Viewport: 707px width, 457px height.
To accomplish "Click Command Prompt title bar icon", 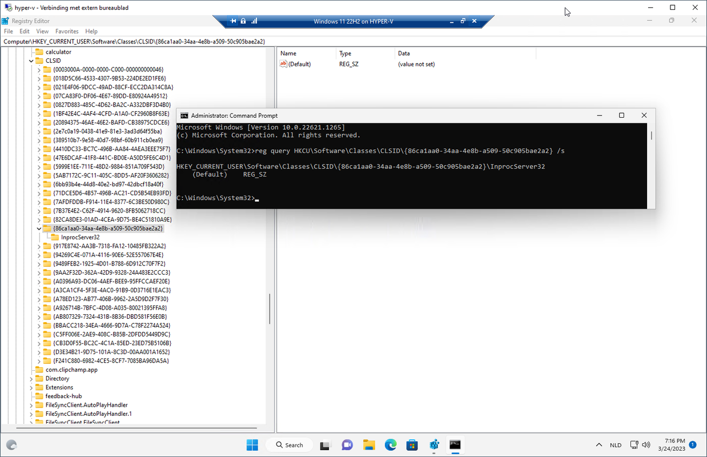I will click(x=184, y=115).
